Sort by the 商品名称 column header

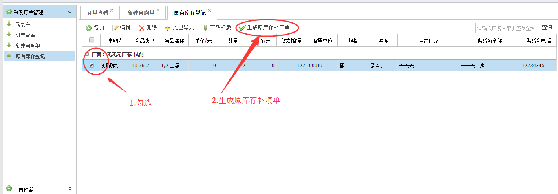pyautogui.click(x=174, y=41)
